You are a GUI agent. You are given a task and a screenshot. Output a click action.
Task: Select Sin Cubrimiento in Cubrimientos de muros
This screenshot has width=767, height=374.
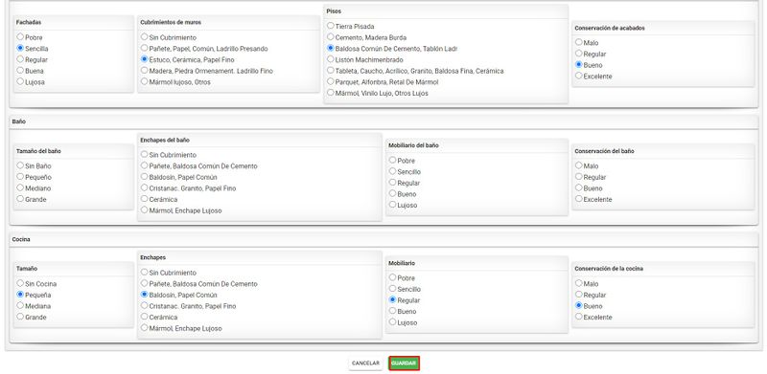click(145, 37)
